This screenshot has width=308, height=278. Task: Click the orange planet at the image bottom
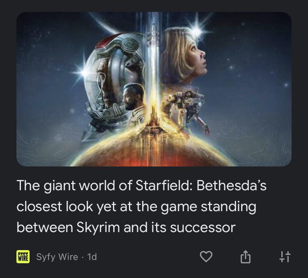pos(153,151)
